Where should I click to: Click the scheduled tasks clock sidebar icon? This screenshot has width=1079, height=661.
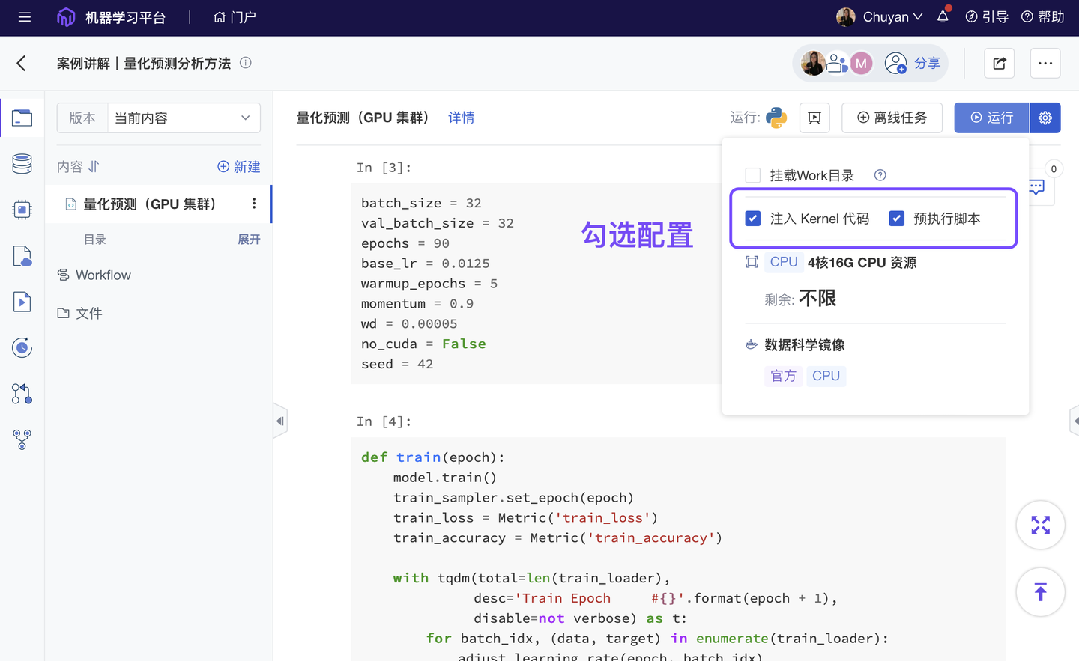[x=22, y=347]
